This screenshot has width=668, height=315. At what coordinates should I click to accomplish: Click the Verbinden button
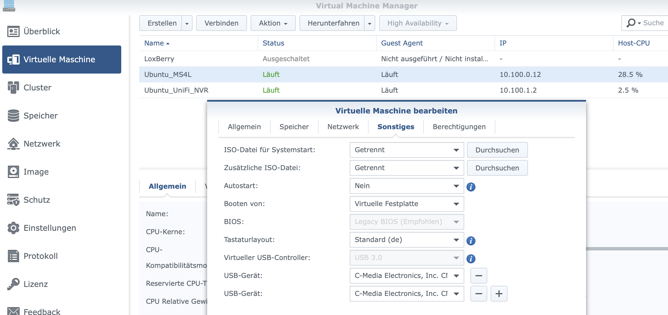click(221, 23)
